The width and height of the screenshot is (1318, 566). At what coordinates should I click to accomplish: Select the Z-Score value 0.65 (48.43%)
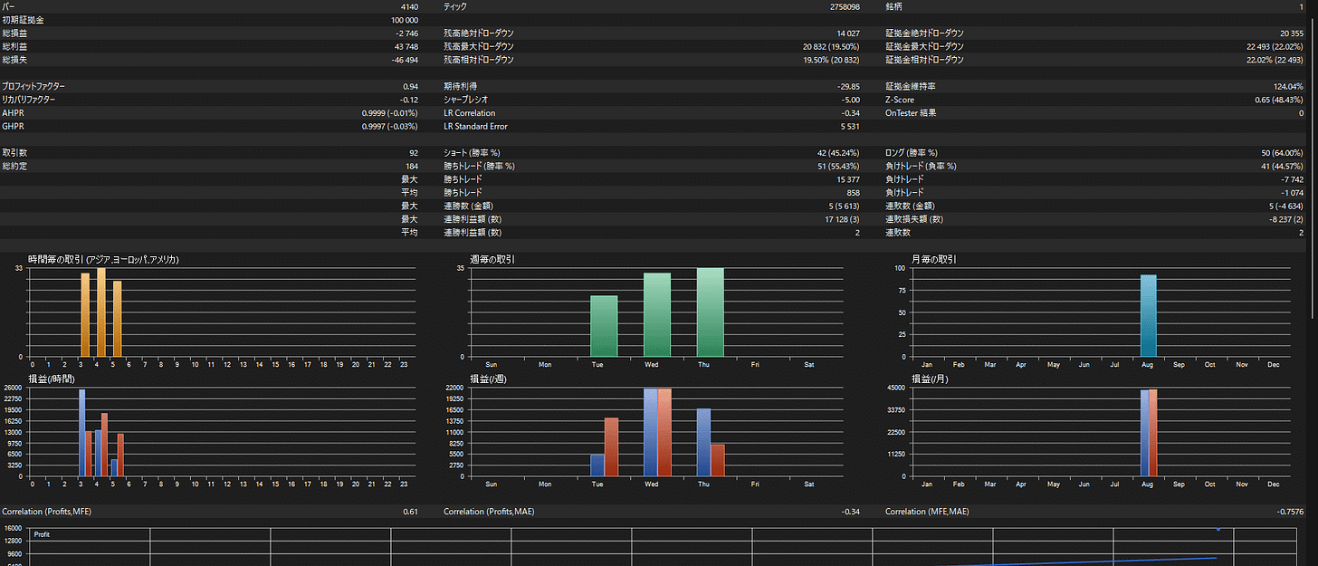click(1279, 100)
